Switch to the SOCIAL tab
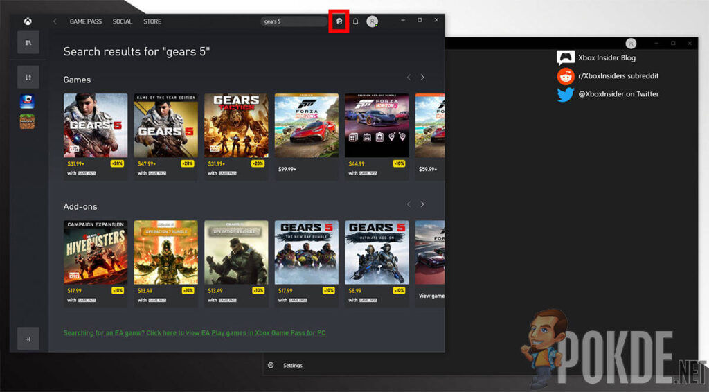The width and height of the screenshot is (709, 392). (x=122, y=21)
